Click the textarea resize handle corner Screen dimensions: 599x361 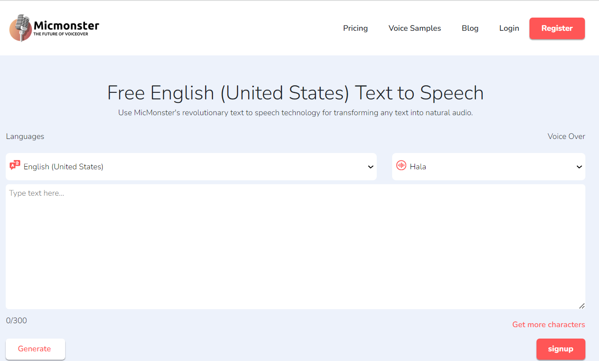pyautogui.click(x=581, y=306)
